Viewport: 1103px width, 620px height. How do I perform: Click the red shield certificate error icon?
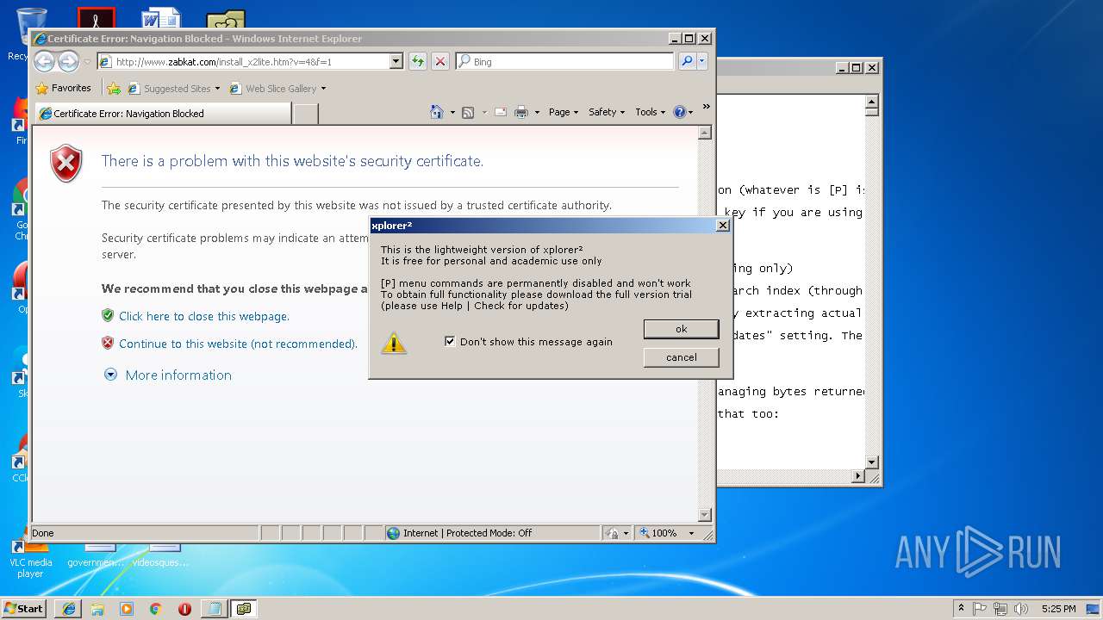pos(66,164)
